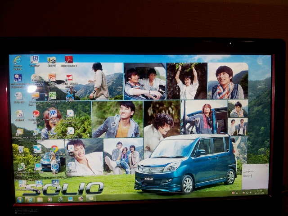Open the Windows Start menu orb
This screenshot has width=288, height=216.
(20, 199)
